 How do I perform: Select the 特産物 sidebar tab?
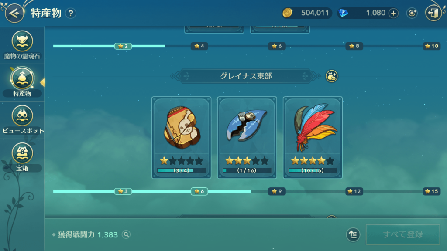click(22, 82)
